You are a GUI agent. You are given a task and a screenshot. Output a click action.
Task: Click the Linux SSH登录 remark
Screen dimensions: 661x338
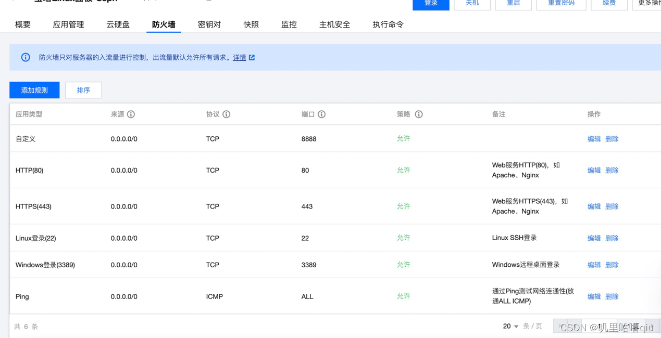[x=514, y=238]
